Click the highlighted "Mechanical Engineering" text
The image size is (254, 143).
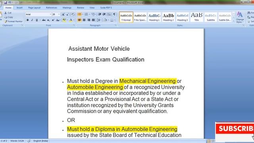(x=148, y=81)
